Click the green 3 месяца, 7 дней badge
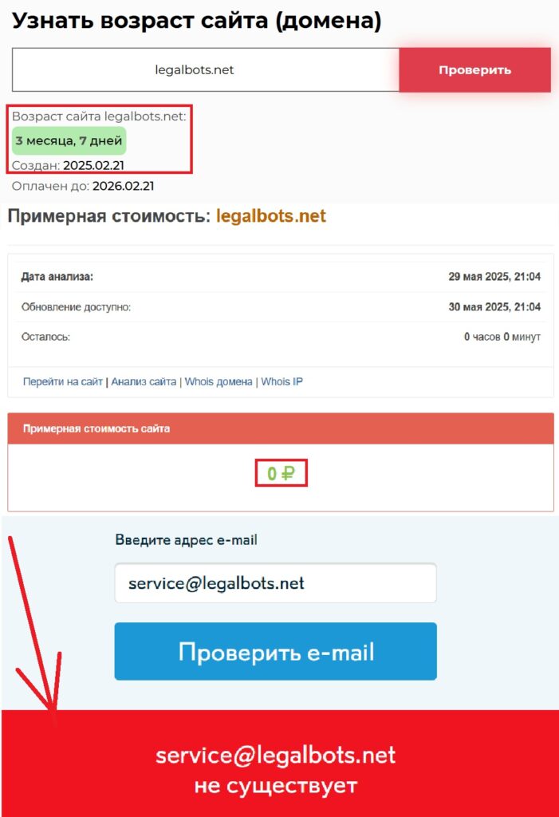Screen dimensions: 559x817 point(69,140)
